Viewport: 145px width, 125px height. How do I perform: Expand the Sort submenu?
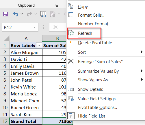(x=106, y=52)
